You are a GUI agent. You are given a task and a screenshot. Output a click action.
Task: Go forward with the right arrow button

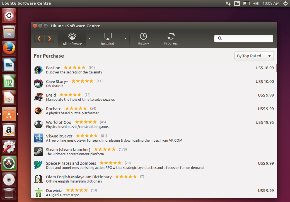(x=49, y=39)
